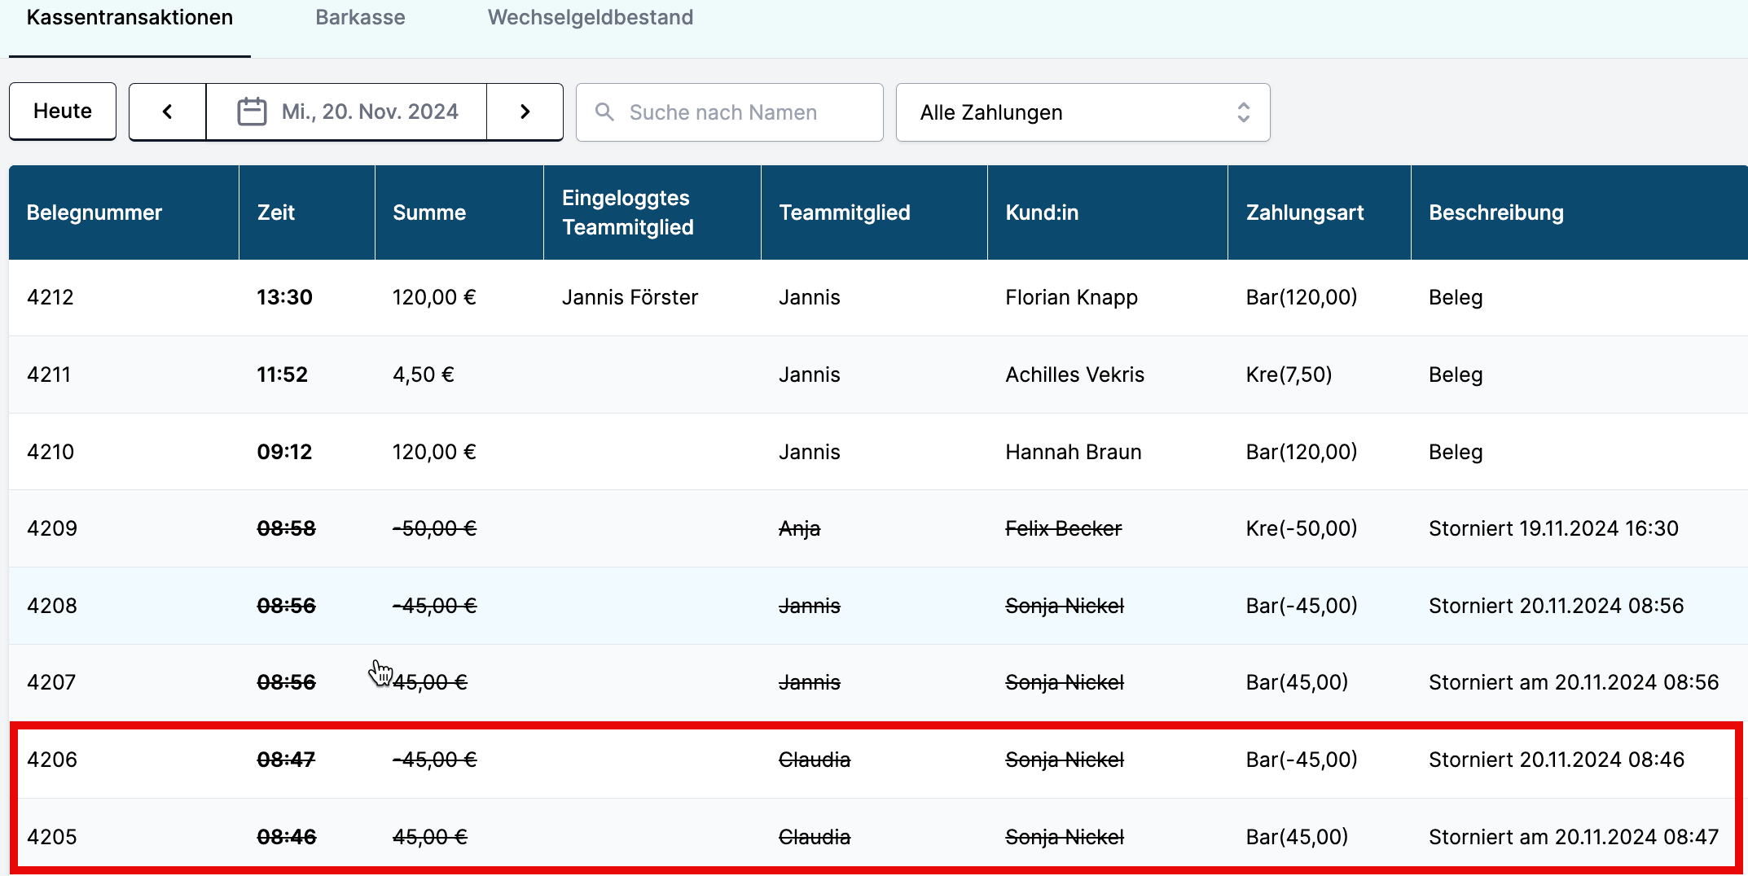This screenshot has width=1748, height=876.
Task: Click the up-down arrows on Alle Zahlungen
Action: coord(1243,112)
